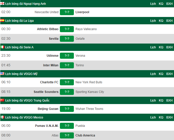Image resolution: width=174 pixels, height=140 pixels.
Task: Open the Wuhan Three Towns team link
Action: [89, 109]
